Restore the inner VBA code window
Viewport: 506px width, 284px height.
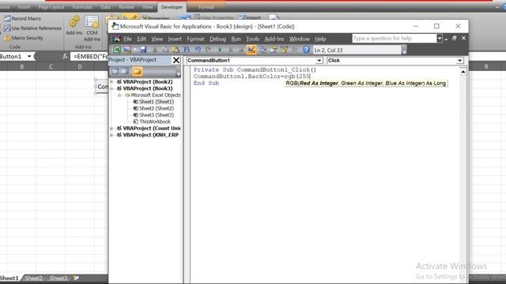pyautogui.click(x=455, y=39)
